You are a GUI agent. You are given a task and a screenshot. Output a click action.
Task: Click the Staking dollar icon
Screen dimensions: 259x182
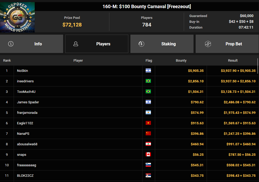point(141,44)
